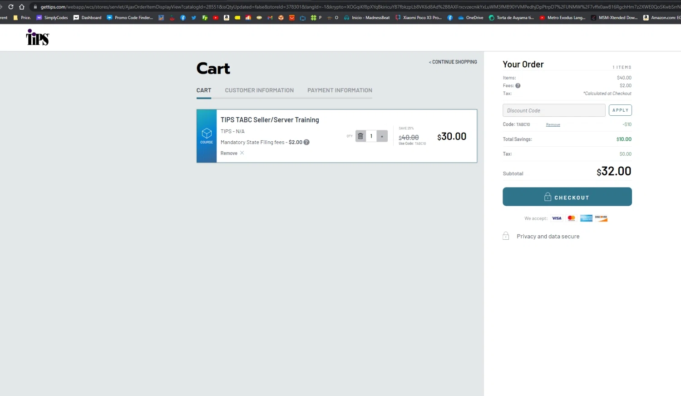This screenshot has height=396, width=681.
Task: Open the Price bookmark folder
Action: [22, 18]
